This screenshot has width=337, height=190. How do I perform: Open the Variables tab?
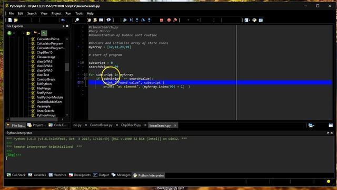click(x=37, y=175)
